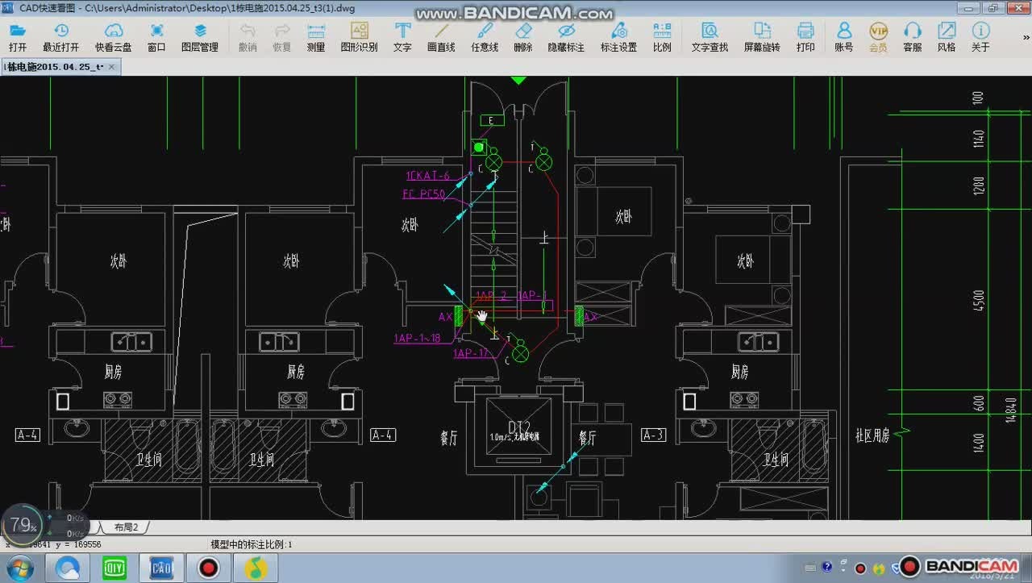Image resolution: width=1032 pixels, height=583 pixels.
Task: Open the 账号 account panel
Action: click(x=844, y=37)
